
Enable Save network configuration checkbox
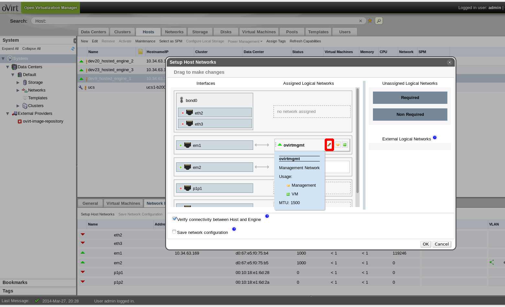[x=174, y=232]
